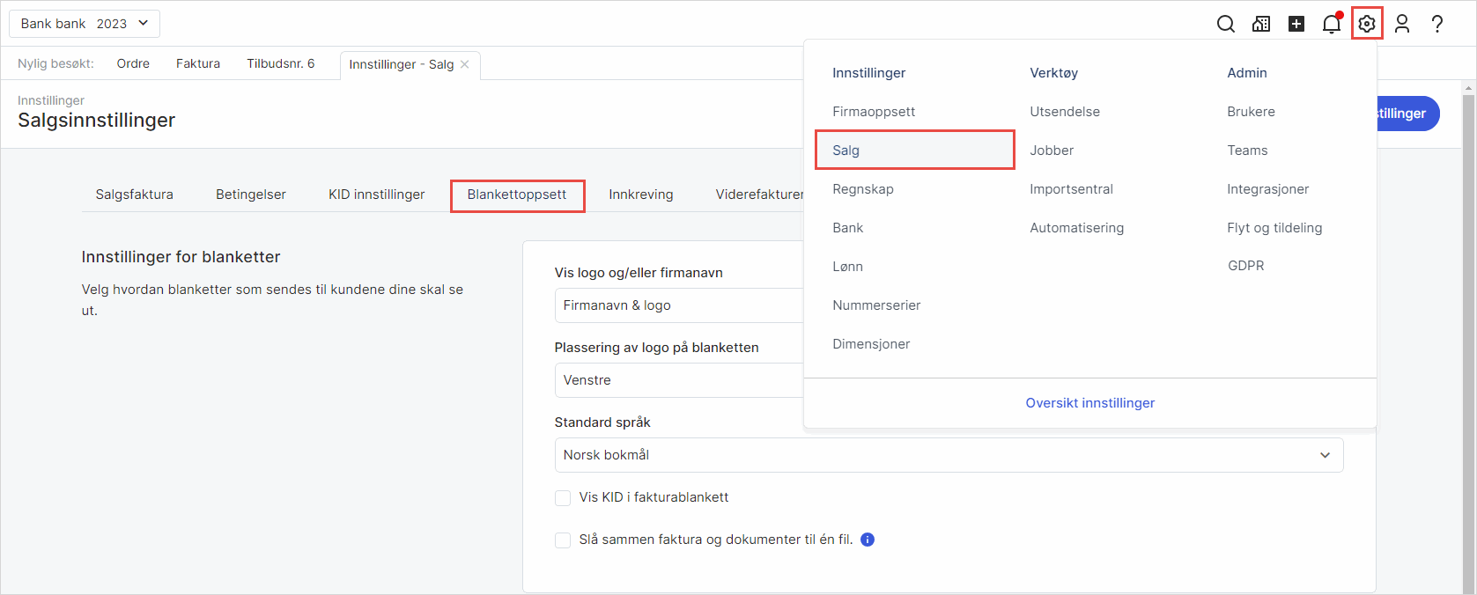Open the search magnifier icon
This screenshot has width=1477, height=595.
coord(1225,24)
